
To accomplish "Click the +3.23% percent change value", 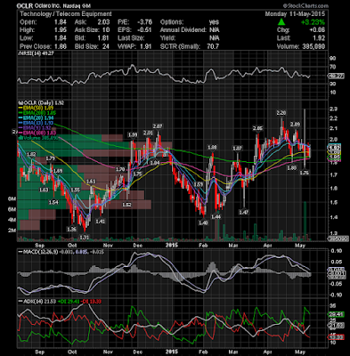I will (313, 22).
